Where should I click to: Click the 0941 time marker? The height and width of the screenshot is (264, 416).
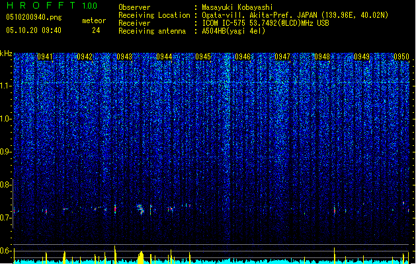point(45,57)
